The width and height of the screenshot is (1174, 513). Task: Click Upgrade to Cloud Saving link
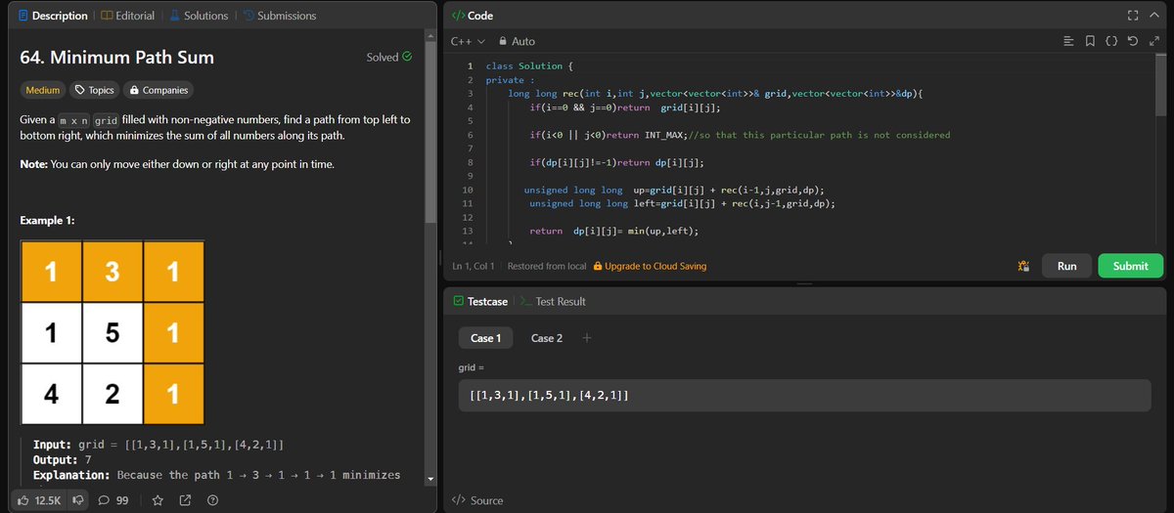(x=650, y=266)
